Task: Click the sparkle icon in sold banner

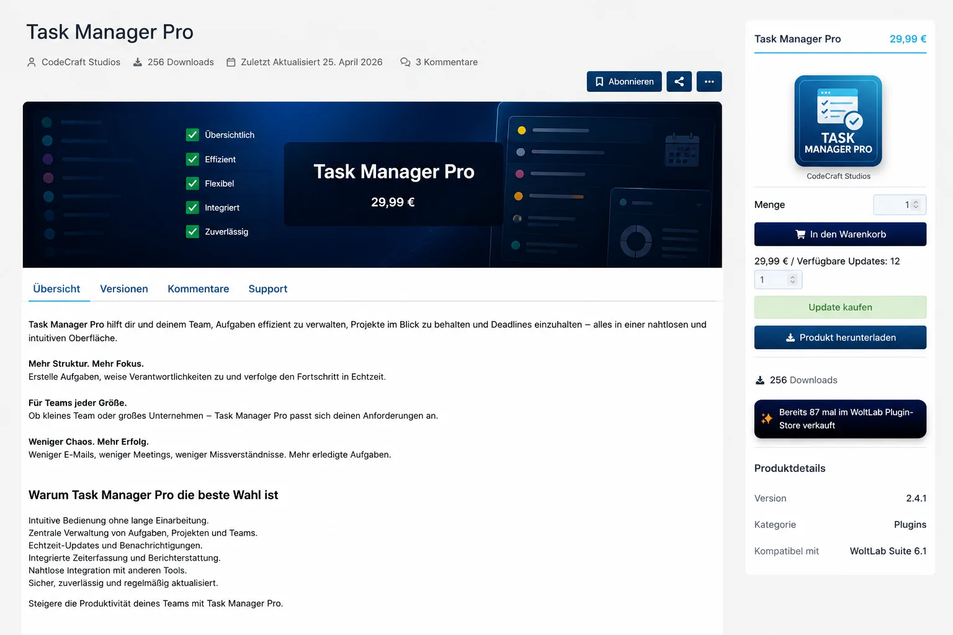Action: click(767, 419)
